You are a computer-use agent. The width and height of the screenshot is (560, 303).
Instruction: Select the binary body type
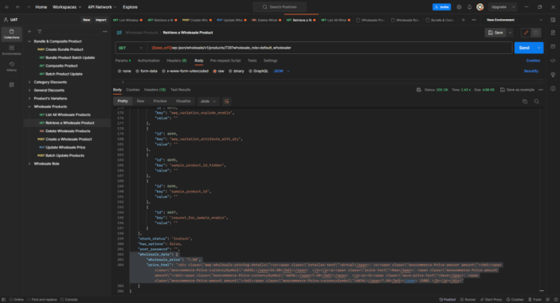click(x=237, y=72)
